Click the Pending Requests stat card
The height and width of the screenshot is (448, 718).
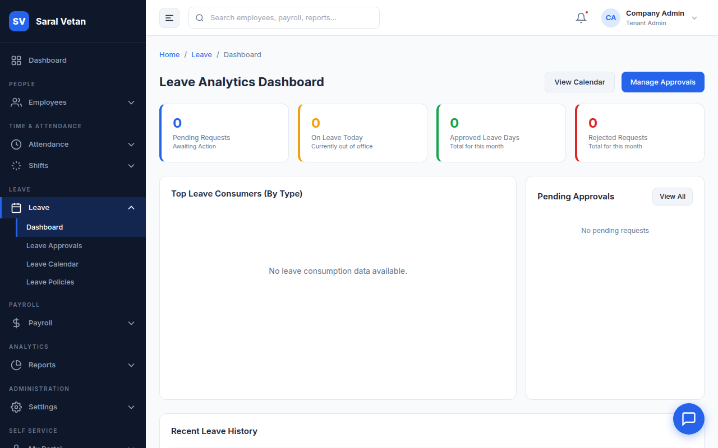224,133
